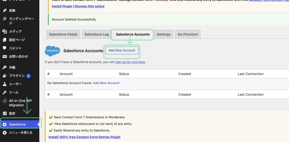Viewport: 289px width, 142px height.
Task: Click the appearance brush icon beside 外観
Action: click(x=5, y=67)
